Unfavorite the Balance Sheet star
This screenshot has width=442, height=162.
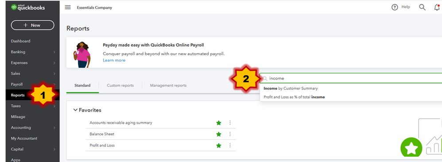tap(219, 134)
